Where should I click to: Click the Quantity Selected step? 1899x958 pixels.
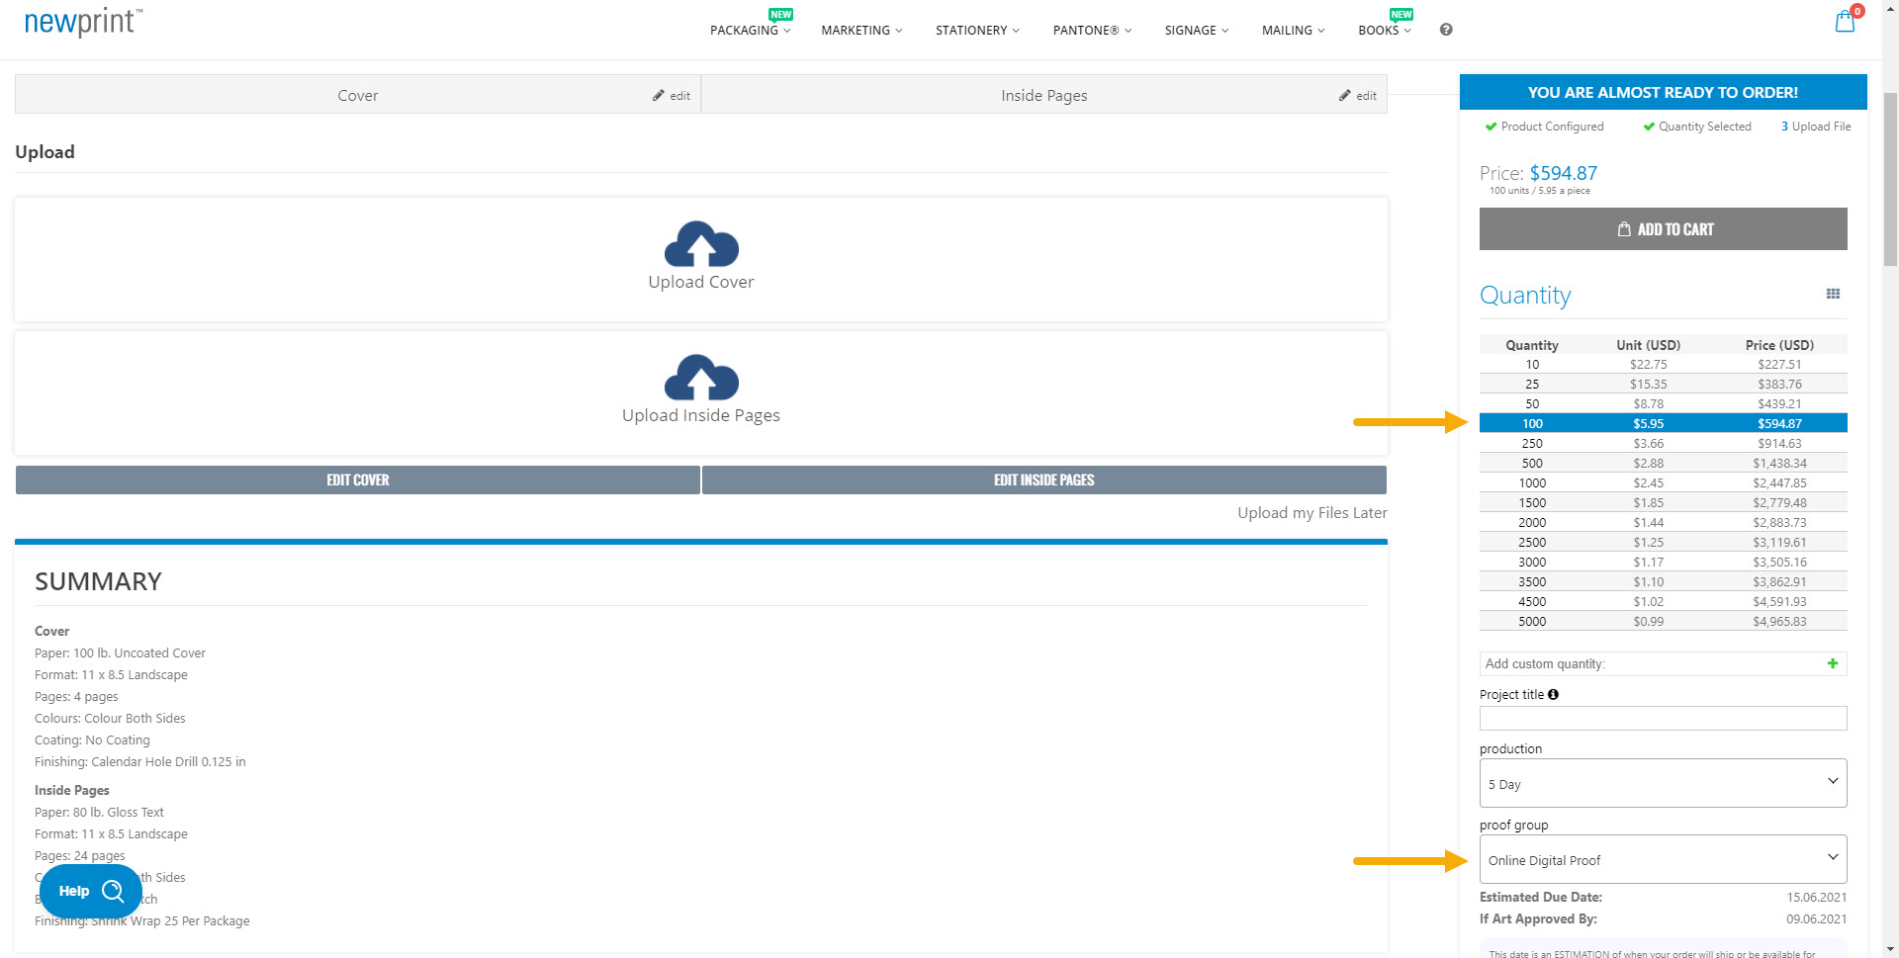coord(1697,127)
